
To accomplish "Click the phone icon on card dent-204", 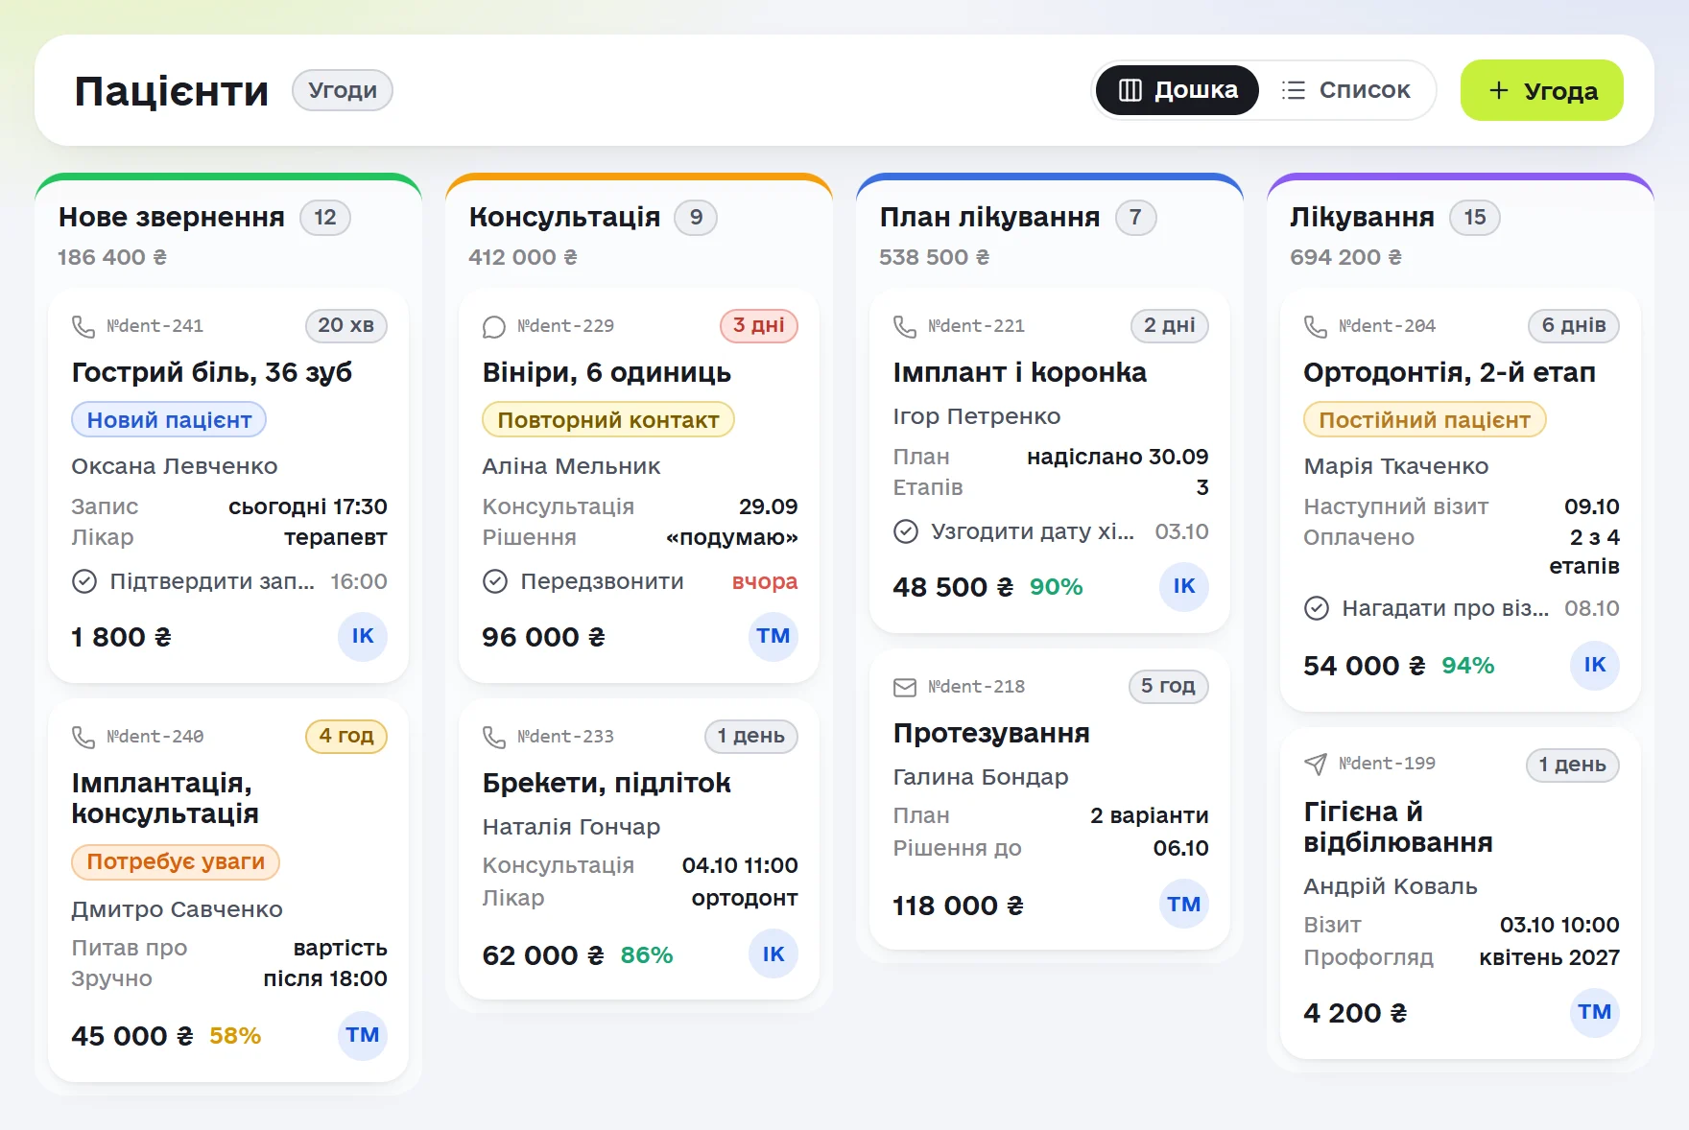I will click(1316, 326).
